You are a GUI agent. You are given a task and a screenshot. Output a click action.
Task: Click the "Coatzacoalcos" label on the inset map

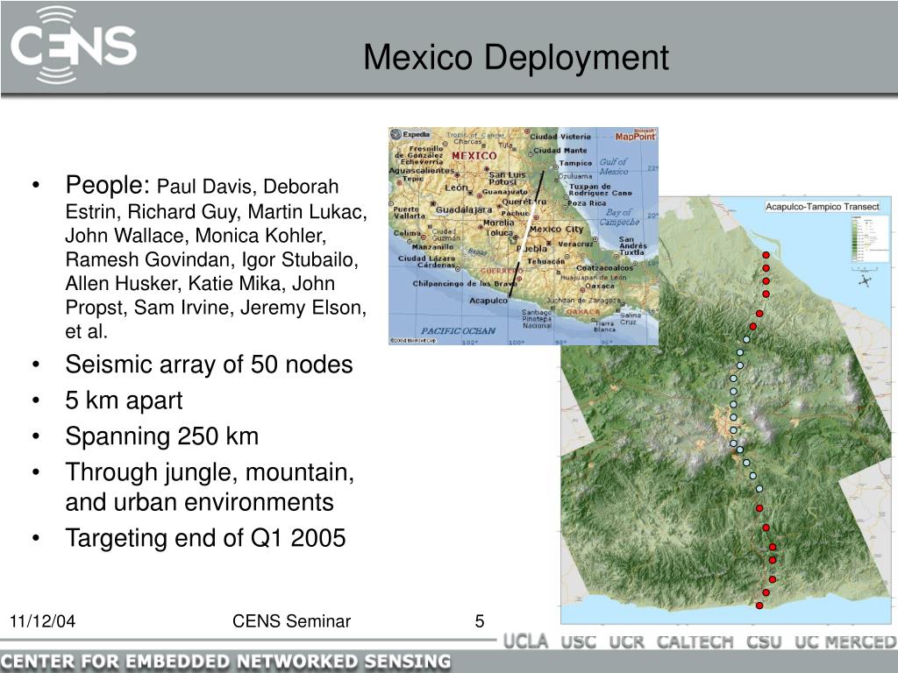604,268
